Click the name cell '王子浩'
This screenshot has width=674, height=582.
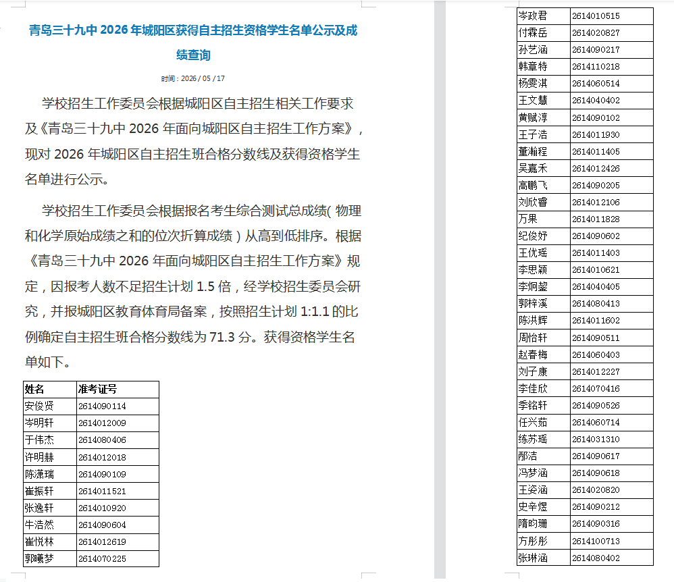click(x=544, y=134)
